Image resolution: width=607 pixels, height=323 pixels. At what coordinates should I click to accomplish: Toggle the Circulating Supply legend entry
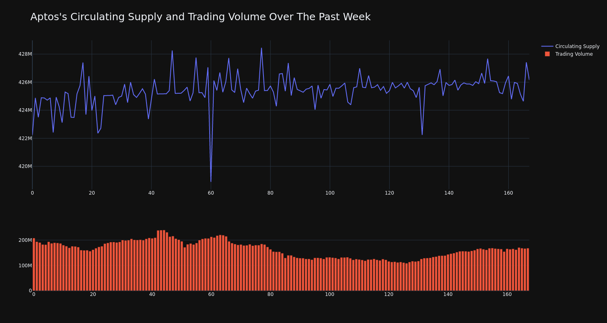570,46
